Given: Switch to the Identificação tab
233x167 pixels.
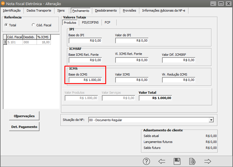Looking at the screenshot, I should coord(12,10).
